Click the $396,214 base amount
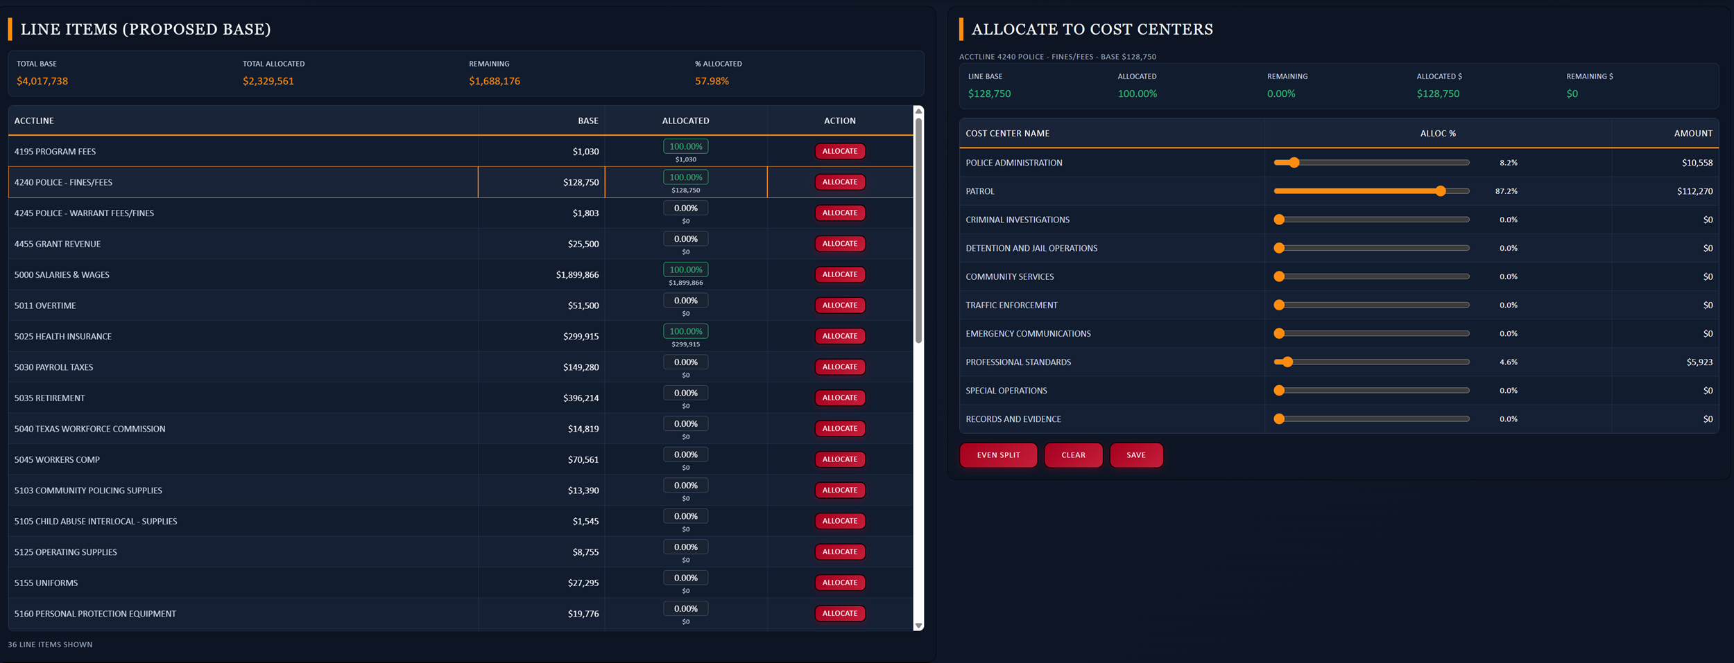 (x=581, y=398)
